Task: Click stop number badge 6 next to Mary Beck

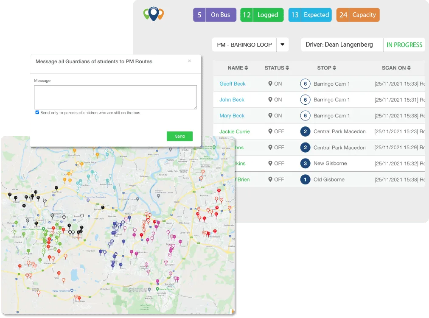Action: click(x=305, y=115)
